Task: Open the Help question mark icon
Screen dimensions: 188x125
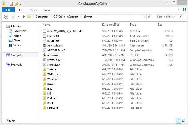Action: (184, 10)
